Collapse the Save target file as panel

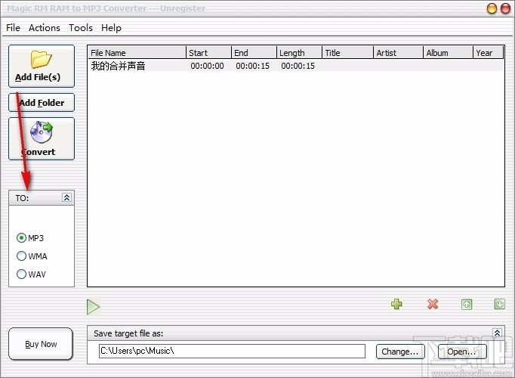point(498,333)
